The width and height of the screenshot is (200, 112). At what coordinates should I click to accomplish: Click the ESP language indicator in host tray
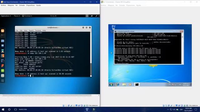pos(181,110)
